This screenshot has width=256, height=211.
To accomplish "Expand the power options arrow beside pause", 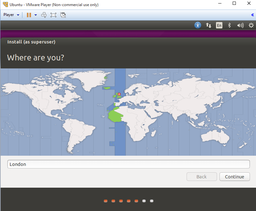I will click(x=36, y=15).
